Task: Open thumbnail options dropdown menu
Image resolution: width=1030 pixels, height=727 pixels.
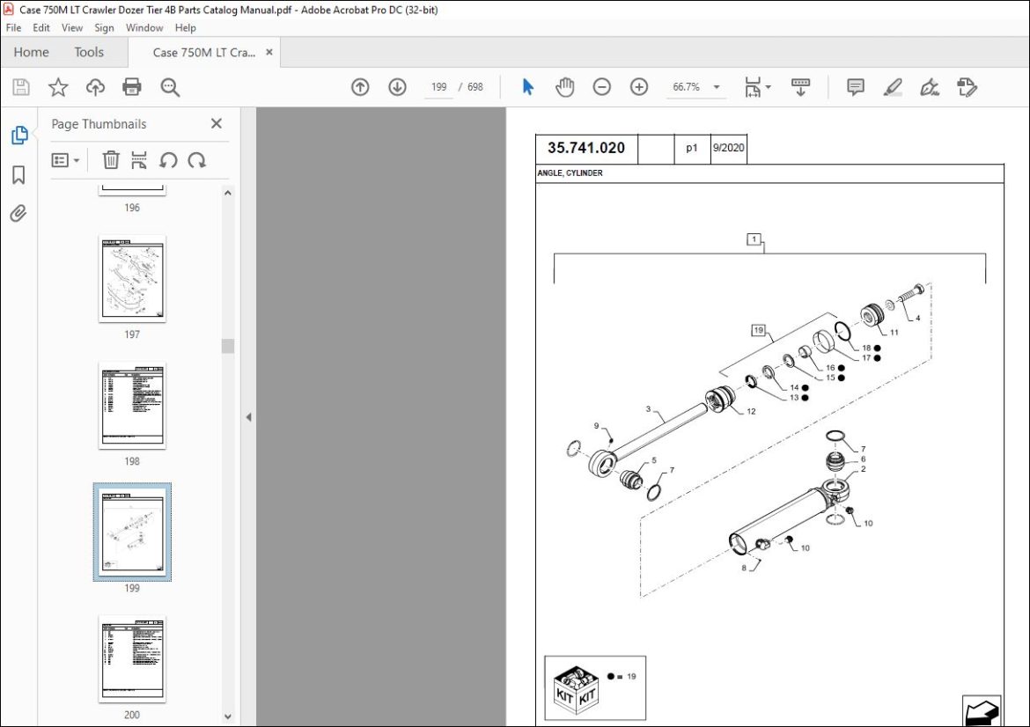Action: tap(66, 159)
